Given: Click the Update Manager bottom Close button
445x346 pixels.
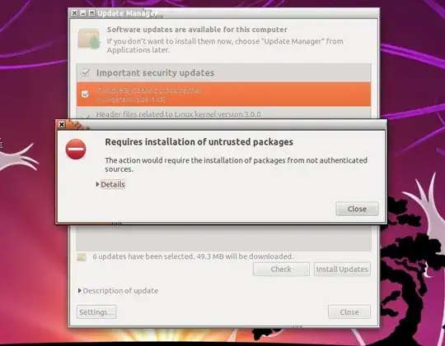Looking at the screenshot, I should click(x=349, y=311).
